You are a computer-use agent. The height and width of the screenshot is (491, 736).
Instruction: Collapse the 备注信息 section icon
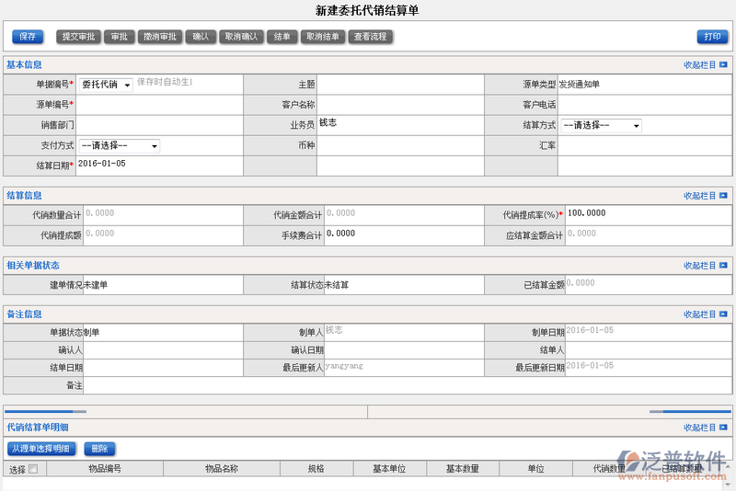723,314
